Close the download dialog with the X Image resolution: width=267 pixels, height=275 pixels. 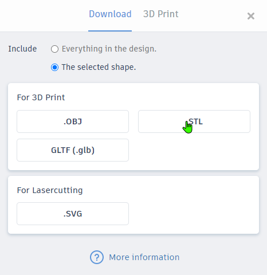click(251, 16)
